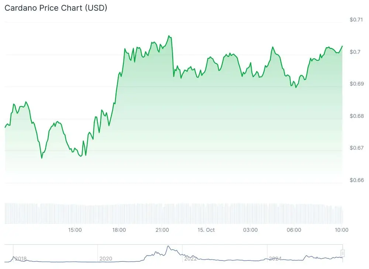Screen dimensions: 369x269
Task: Click the 06:00 time axis label
Action: tap(294, 230)
